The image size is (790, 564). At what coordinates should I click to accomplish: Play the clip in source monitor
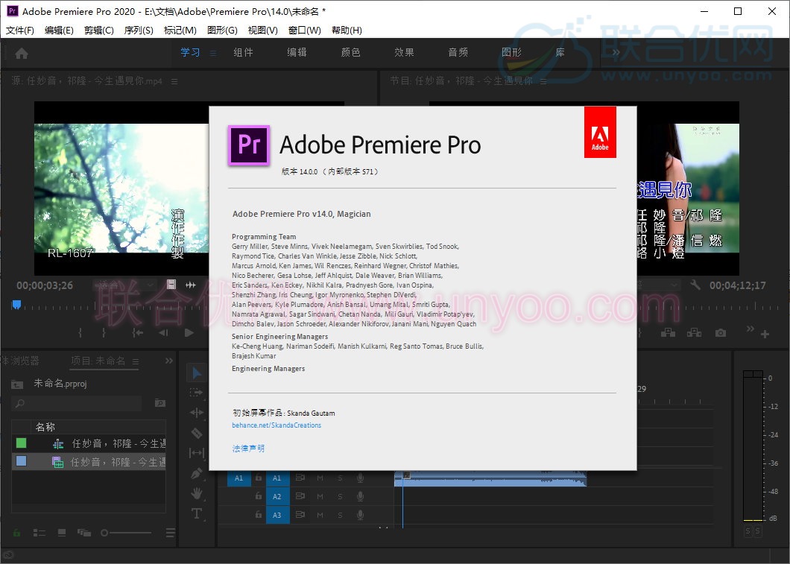[189, 333]
